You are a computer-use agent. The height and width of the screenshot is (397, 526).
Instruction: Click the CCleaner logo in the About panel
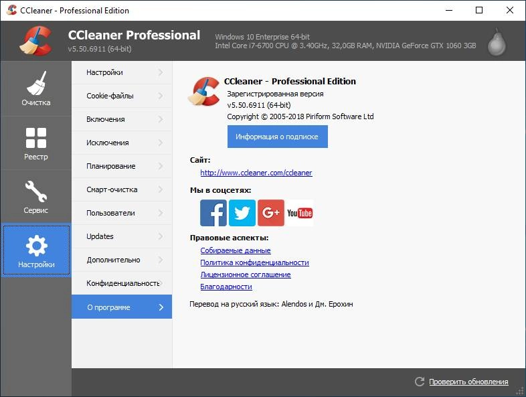pos(203,91)
